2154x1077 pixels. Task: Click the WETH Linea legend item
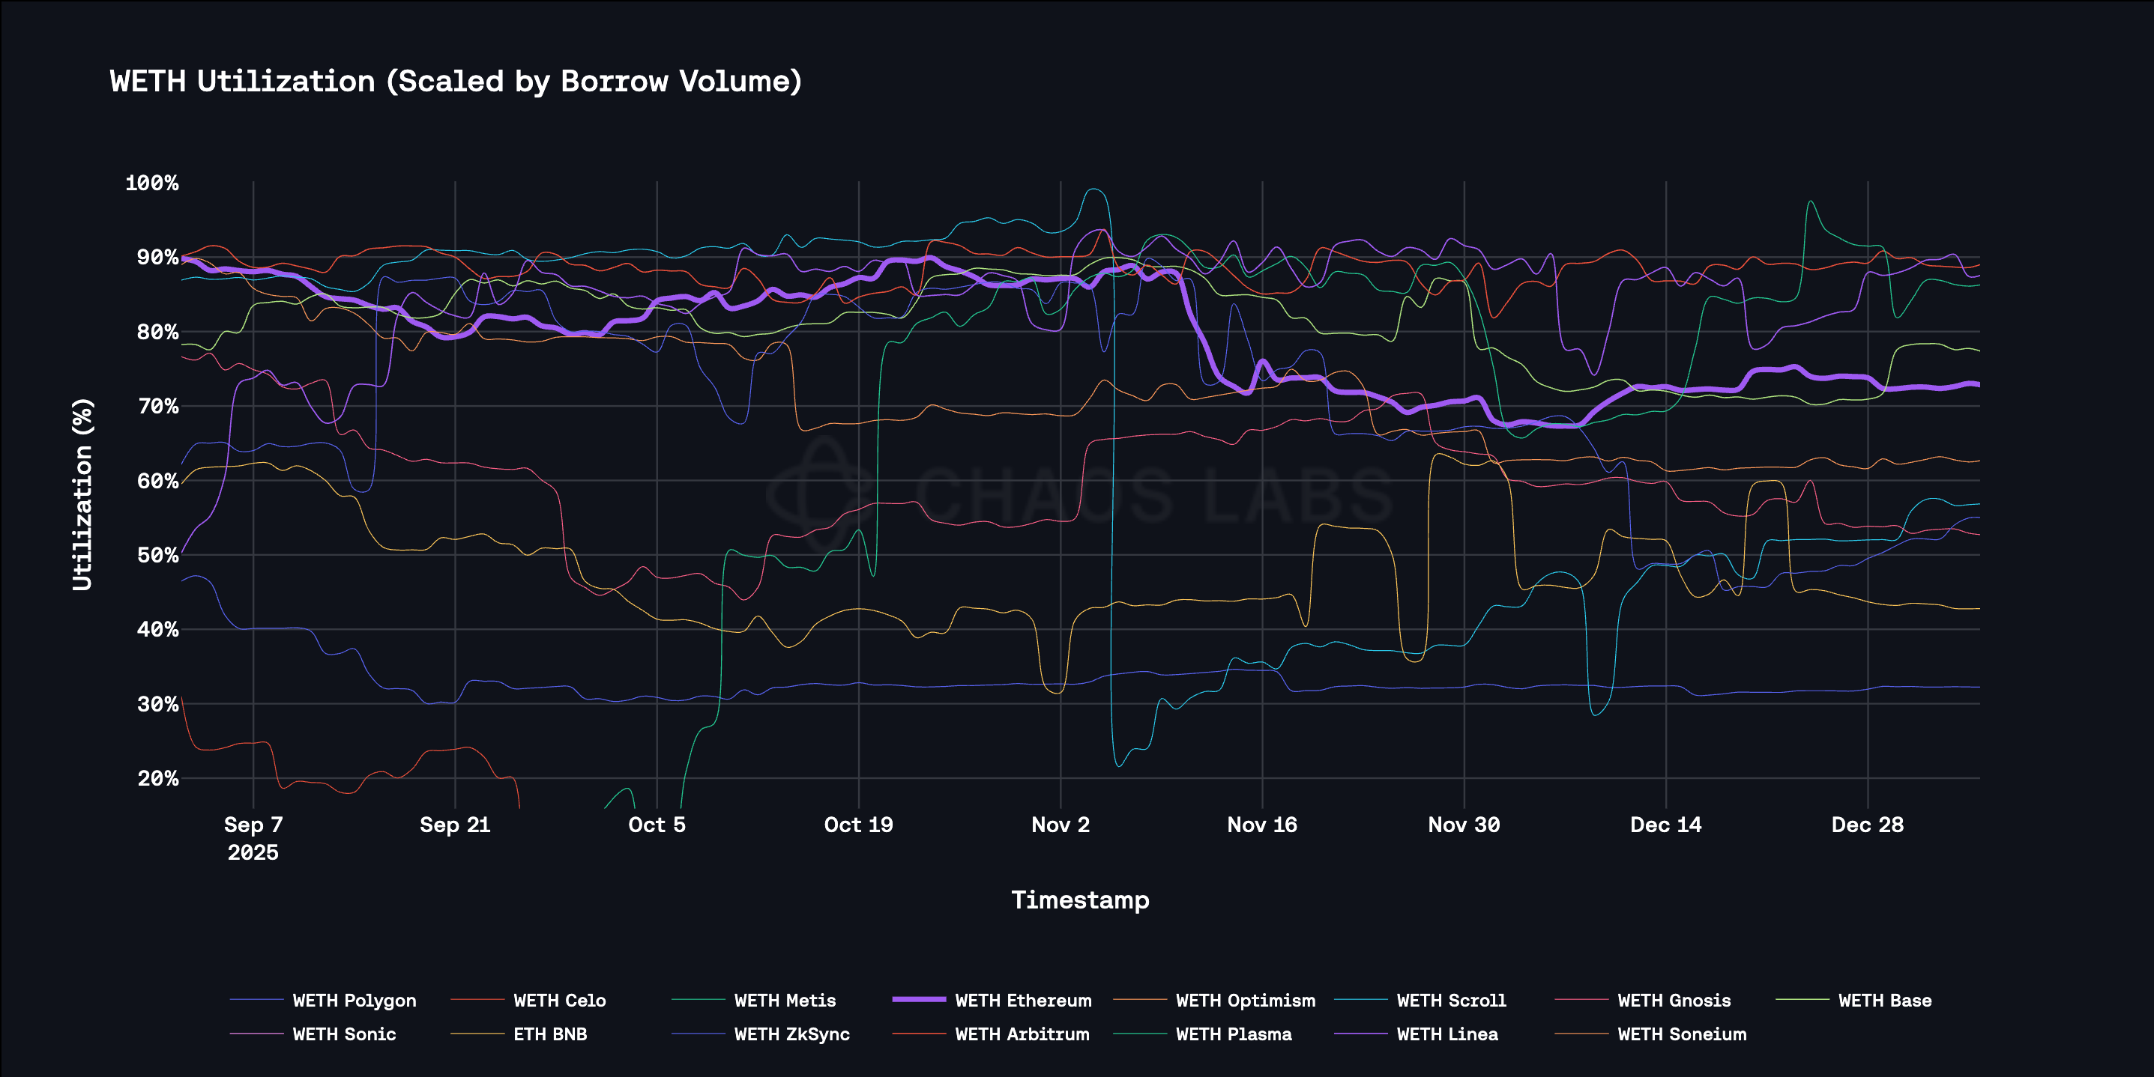coord(1446,1034)
